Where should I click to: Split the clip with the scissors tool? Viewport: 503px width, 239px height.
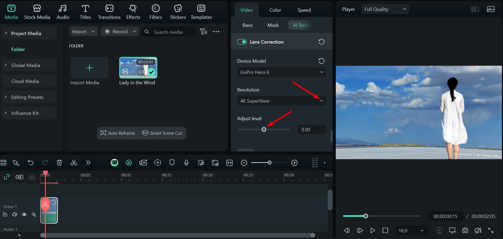point(74,163)
